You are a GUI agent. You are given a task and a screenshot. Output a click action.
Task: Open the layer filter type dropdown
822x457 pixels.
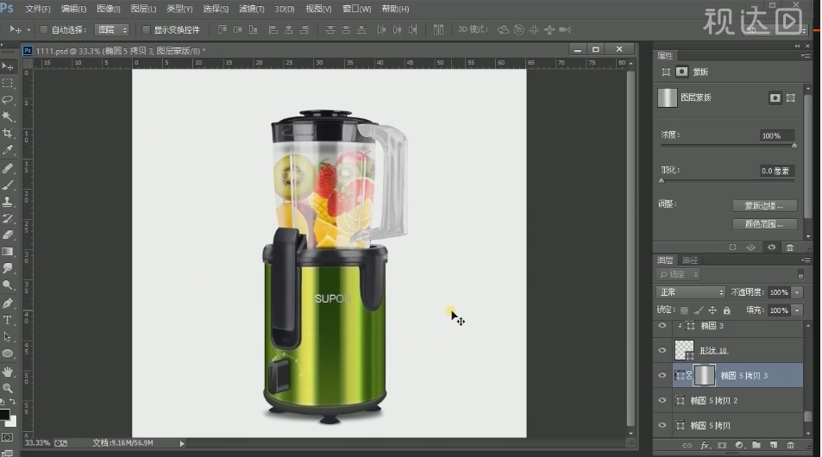[x=678, y=274]
